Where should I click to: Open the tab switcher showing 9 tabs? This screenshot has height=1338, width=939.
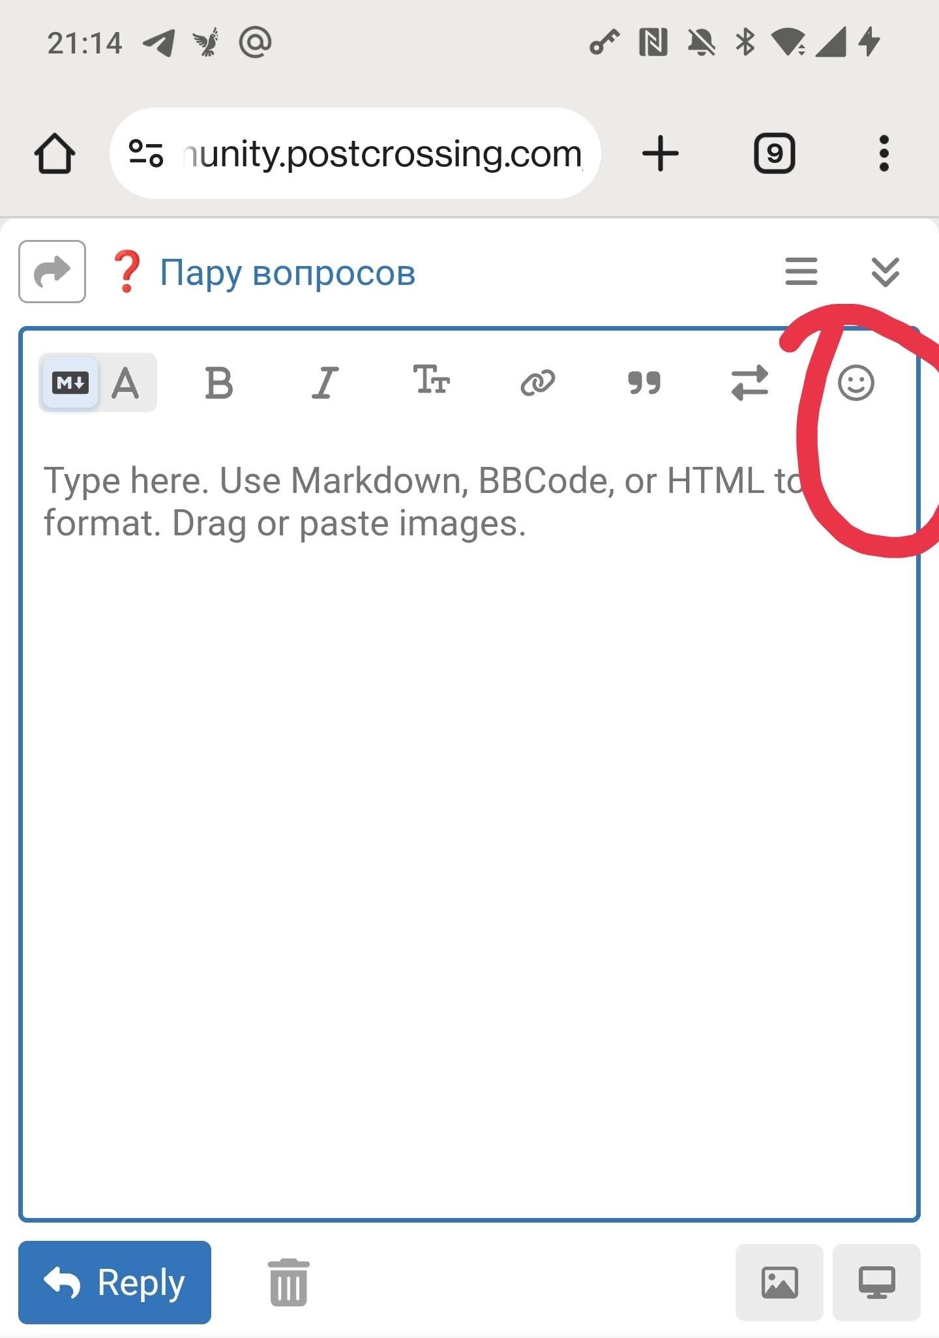tap(774, 154)
